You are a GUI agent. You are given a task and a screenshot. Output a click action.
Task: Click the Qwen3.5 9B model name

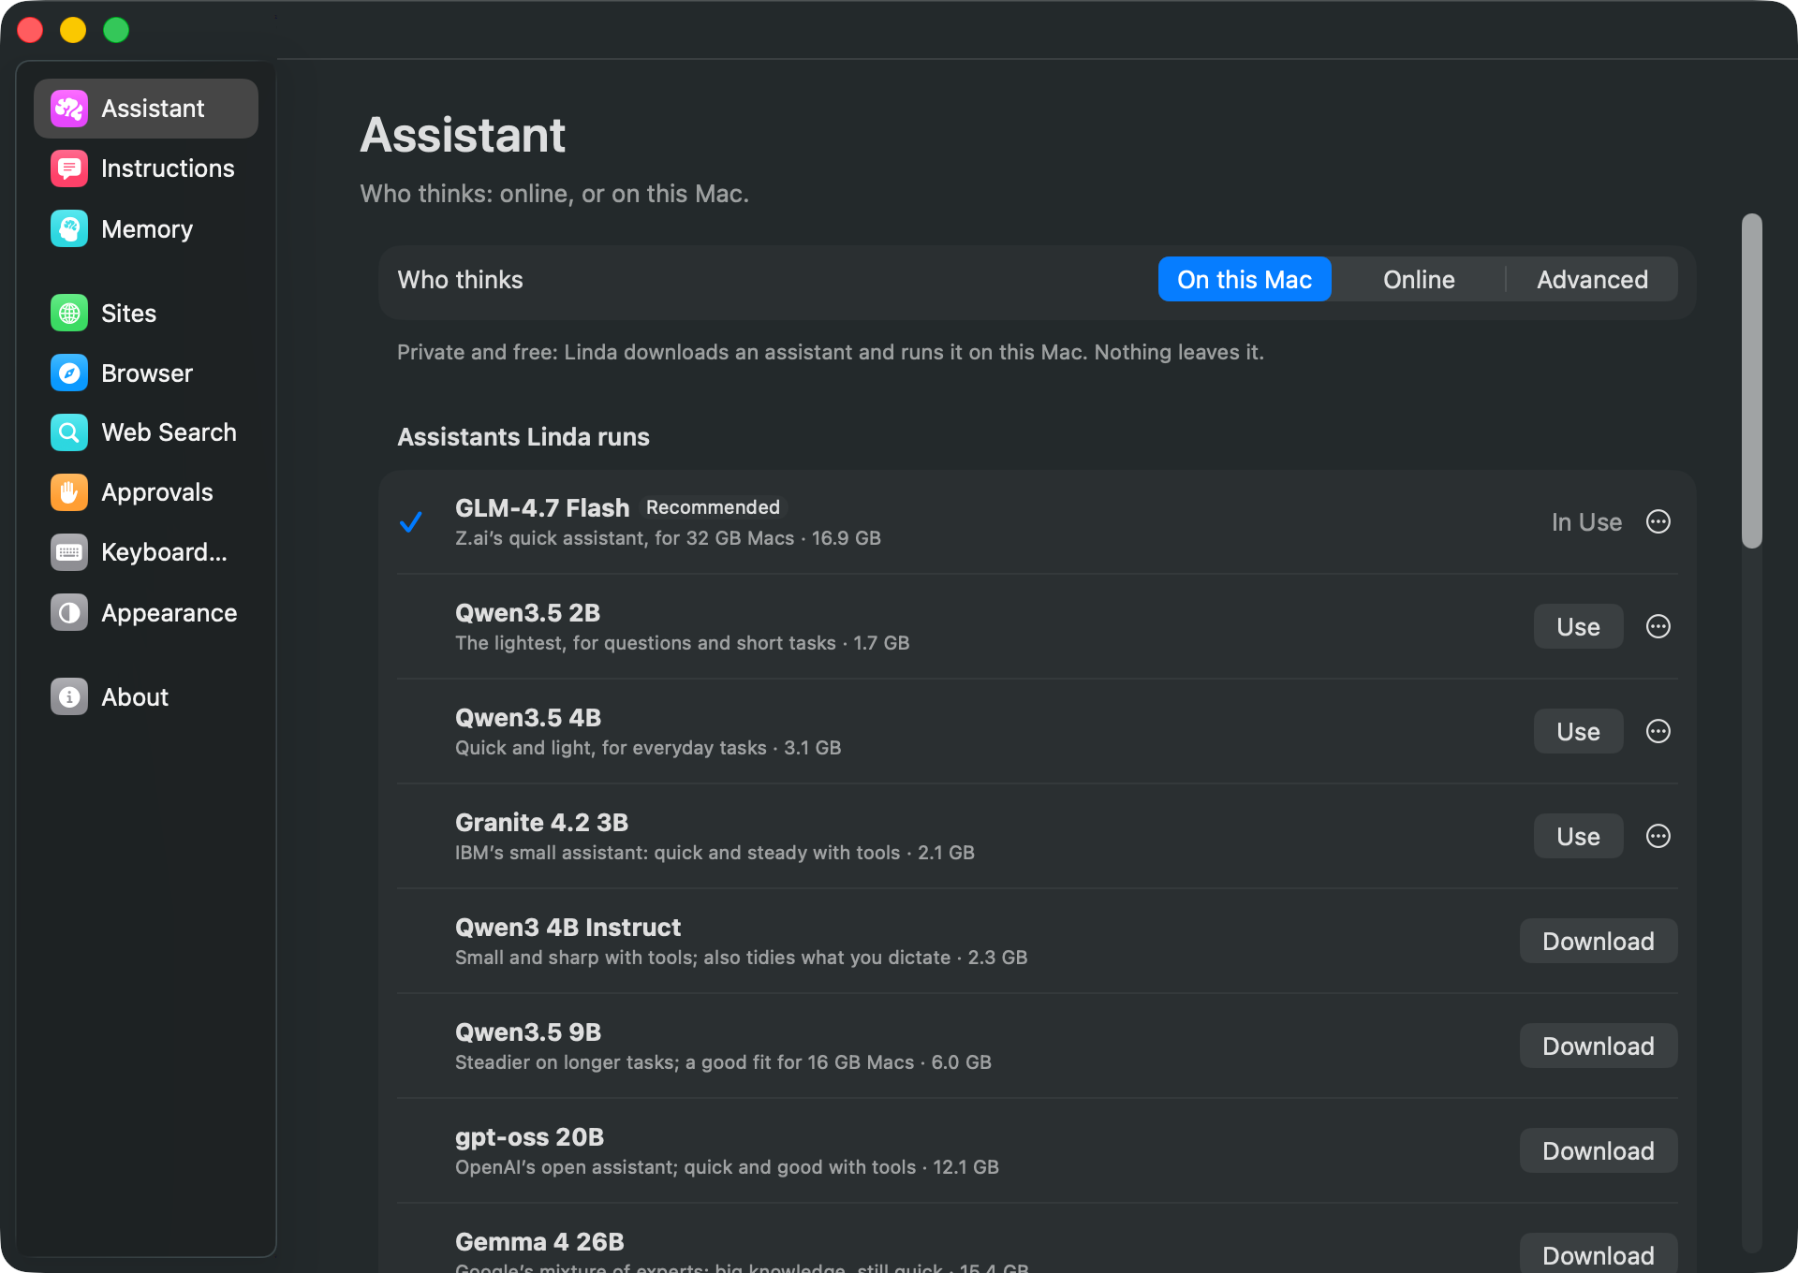click(x=528, y=1032)
